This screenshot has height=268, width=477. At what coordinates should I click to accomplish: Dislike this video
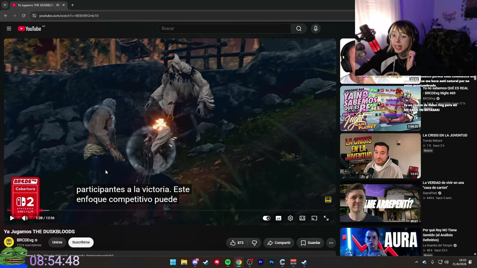point(255,243)
